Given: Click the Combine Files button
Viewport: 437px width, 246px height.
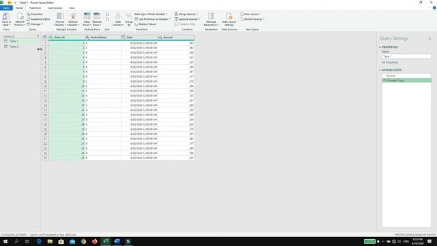Looking at the screenshot, I should pos(185,25).
